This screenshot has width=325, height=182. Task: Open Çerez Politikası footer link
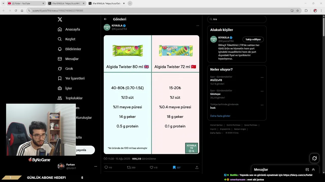[x=251, y=125]
